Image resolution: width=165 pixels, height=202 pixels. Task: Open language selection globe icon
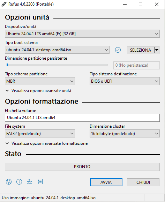tap(9, 182)
